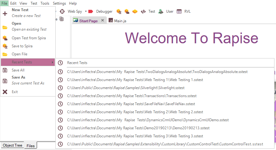This screenshot has height=150, width=276.
Task: Open recent TwoDialogsAnalogAbsolute.sstest
Action: (165, 72)
